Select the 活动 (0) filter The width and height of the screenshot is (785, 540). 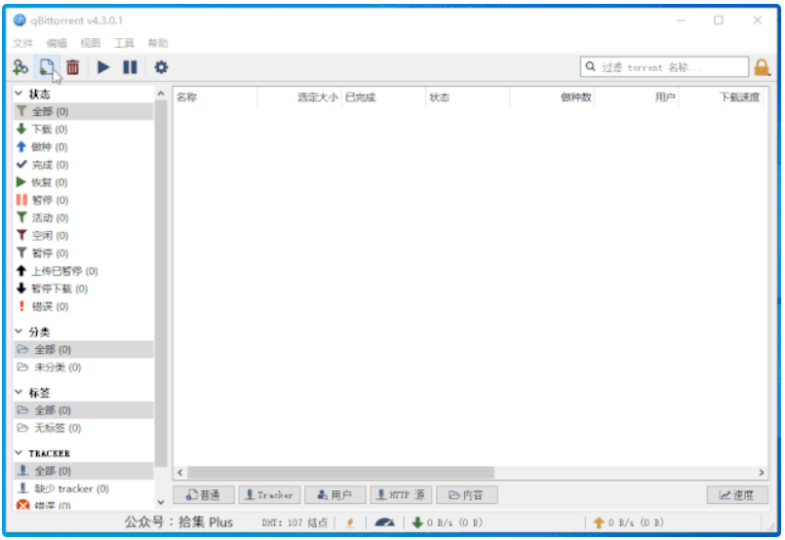coord(84,217)
